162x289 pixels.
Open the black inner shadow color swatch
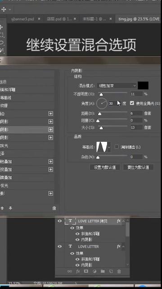click(143, 85)
